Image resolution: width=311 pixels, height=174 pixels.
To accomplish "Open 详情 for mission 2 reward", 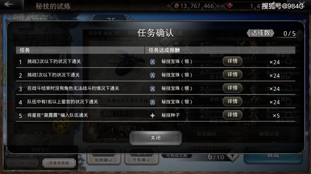I will (233, 74).
